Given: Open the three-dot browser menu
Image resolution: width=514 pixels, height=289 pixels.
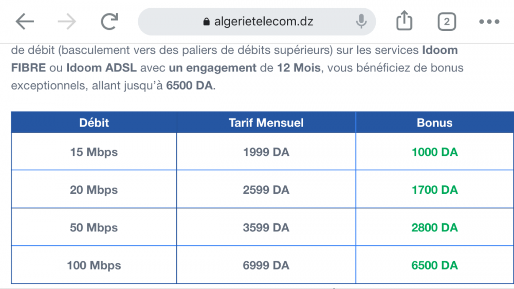Looking at the screenshot, I should coord(489,22).
